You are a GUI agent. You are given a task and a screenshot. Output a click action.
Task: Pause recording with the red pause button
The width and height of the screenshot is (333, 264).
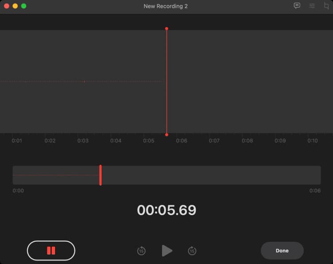pyautogui.click(x=51, y=250)
